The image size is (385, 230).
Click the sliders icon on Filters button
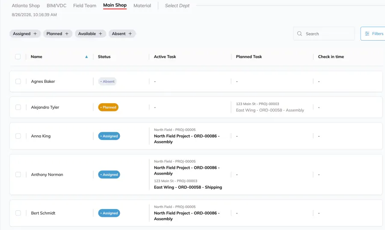[x=367, y=34]
